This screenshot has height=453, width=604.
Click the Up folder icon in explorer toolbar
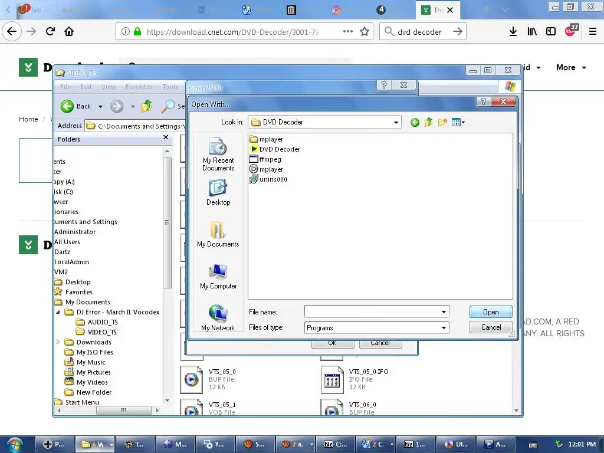coord(147,106)
